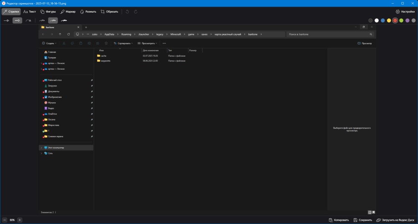Open Настройки settings

(x=405, y=12)
